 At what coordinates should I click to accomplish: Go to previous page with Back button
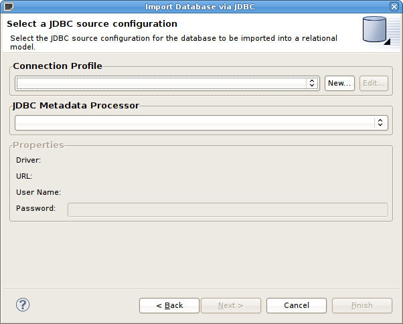coord(169,305)
